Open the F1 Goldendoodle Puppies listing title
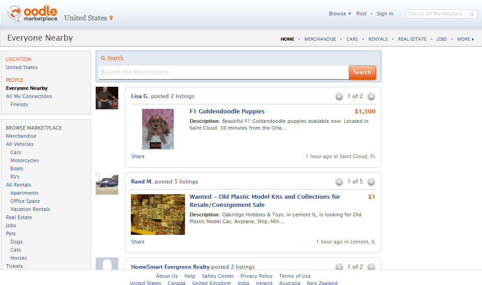The image size is (482, 285). click(x=227, y=112)
